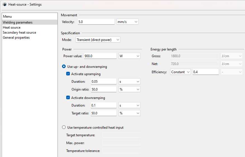Open the Velocity unit mm/s dropdown

point(127,22)
